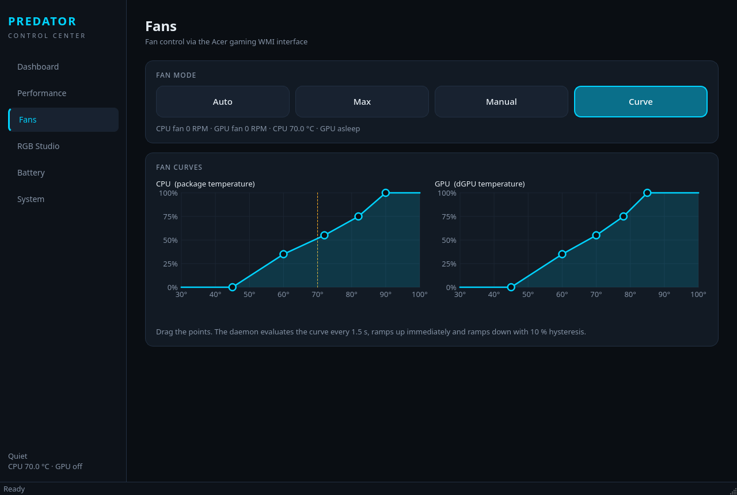The height and width of the screenshot is (495, 737).
Task: Click the CONTROL CENTER subtitle in sidebar
Action: click(x=47, y=36)
